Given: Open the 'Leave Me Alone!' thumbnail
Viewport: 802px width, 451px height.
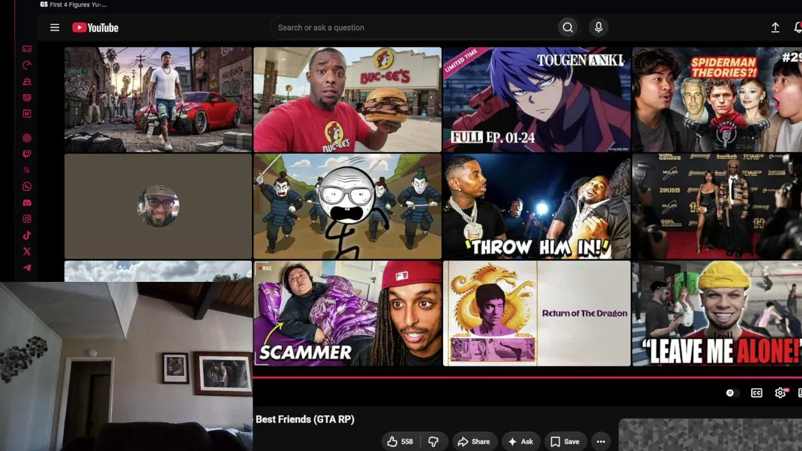Looking at the screenshot, I should click(717, 313).
